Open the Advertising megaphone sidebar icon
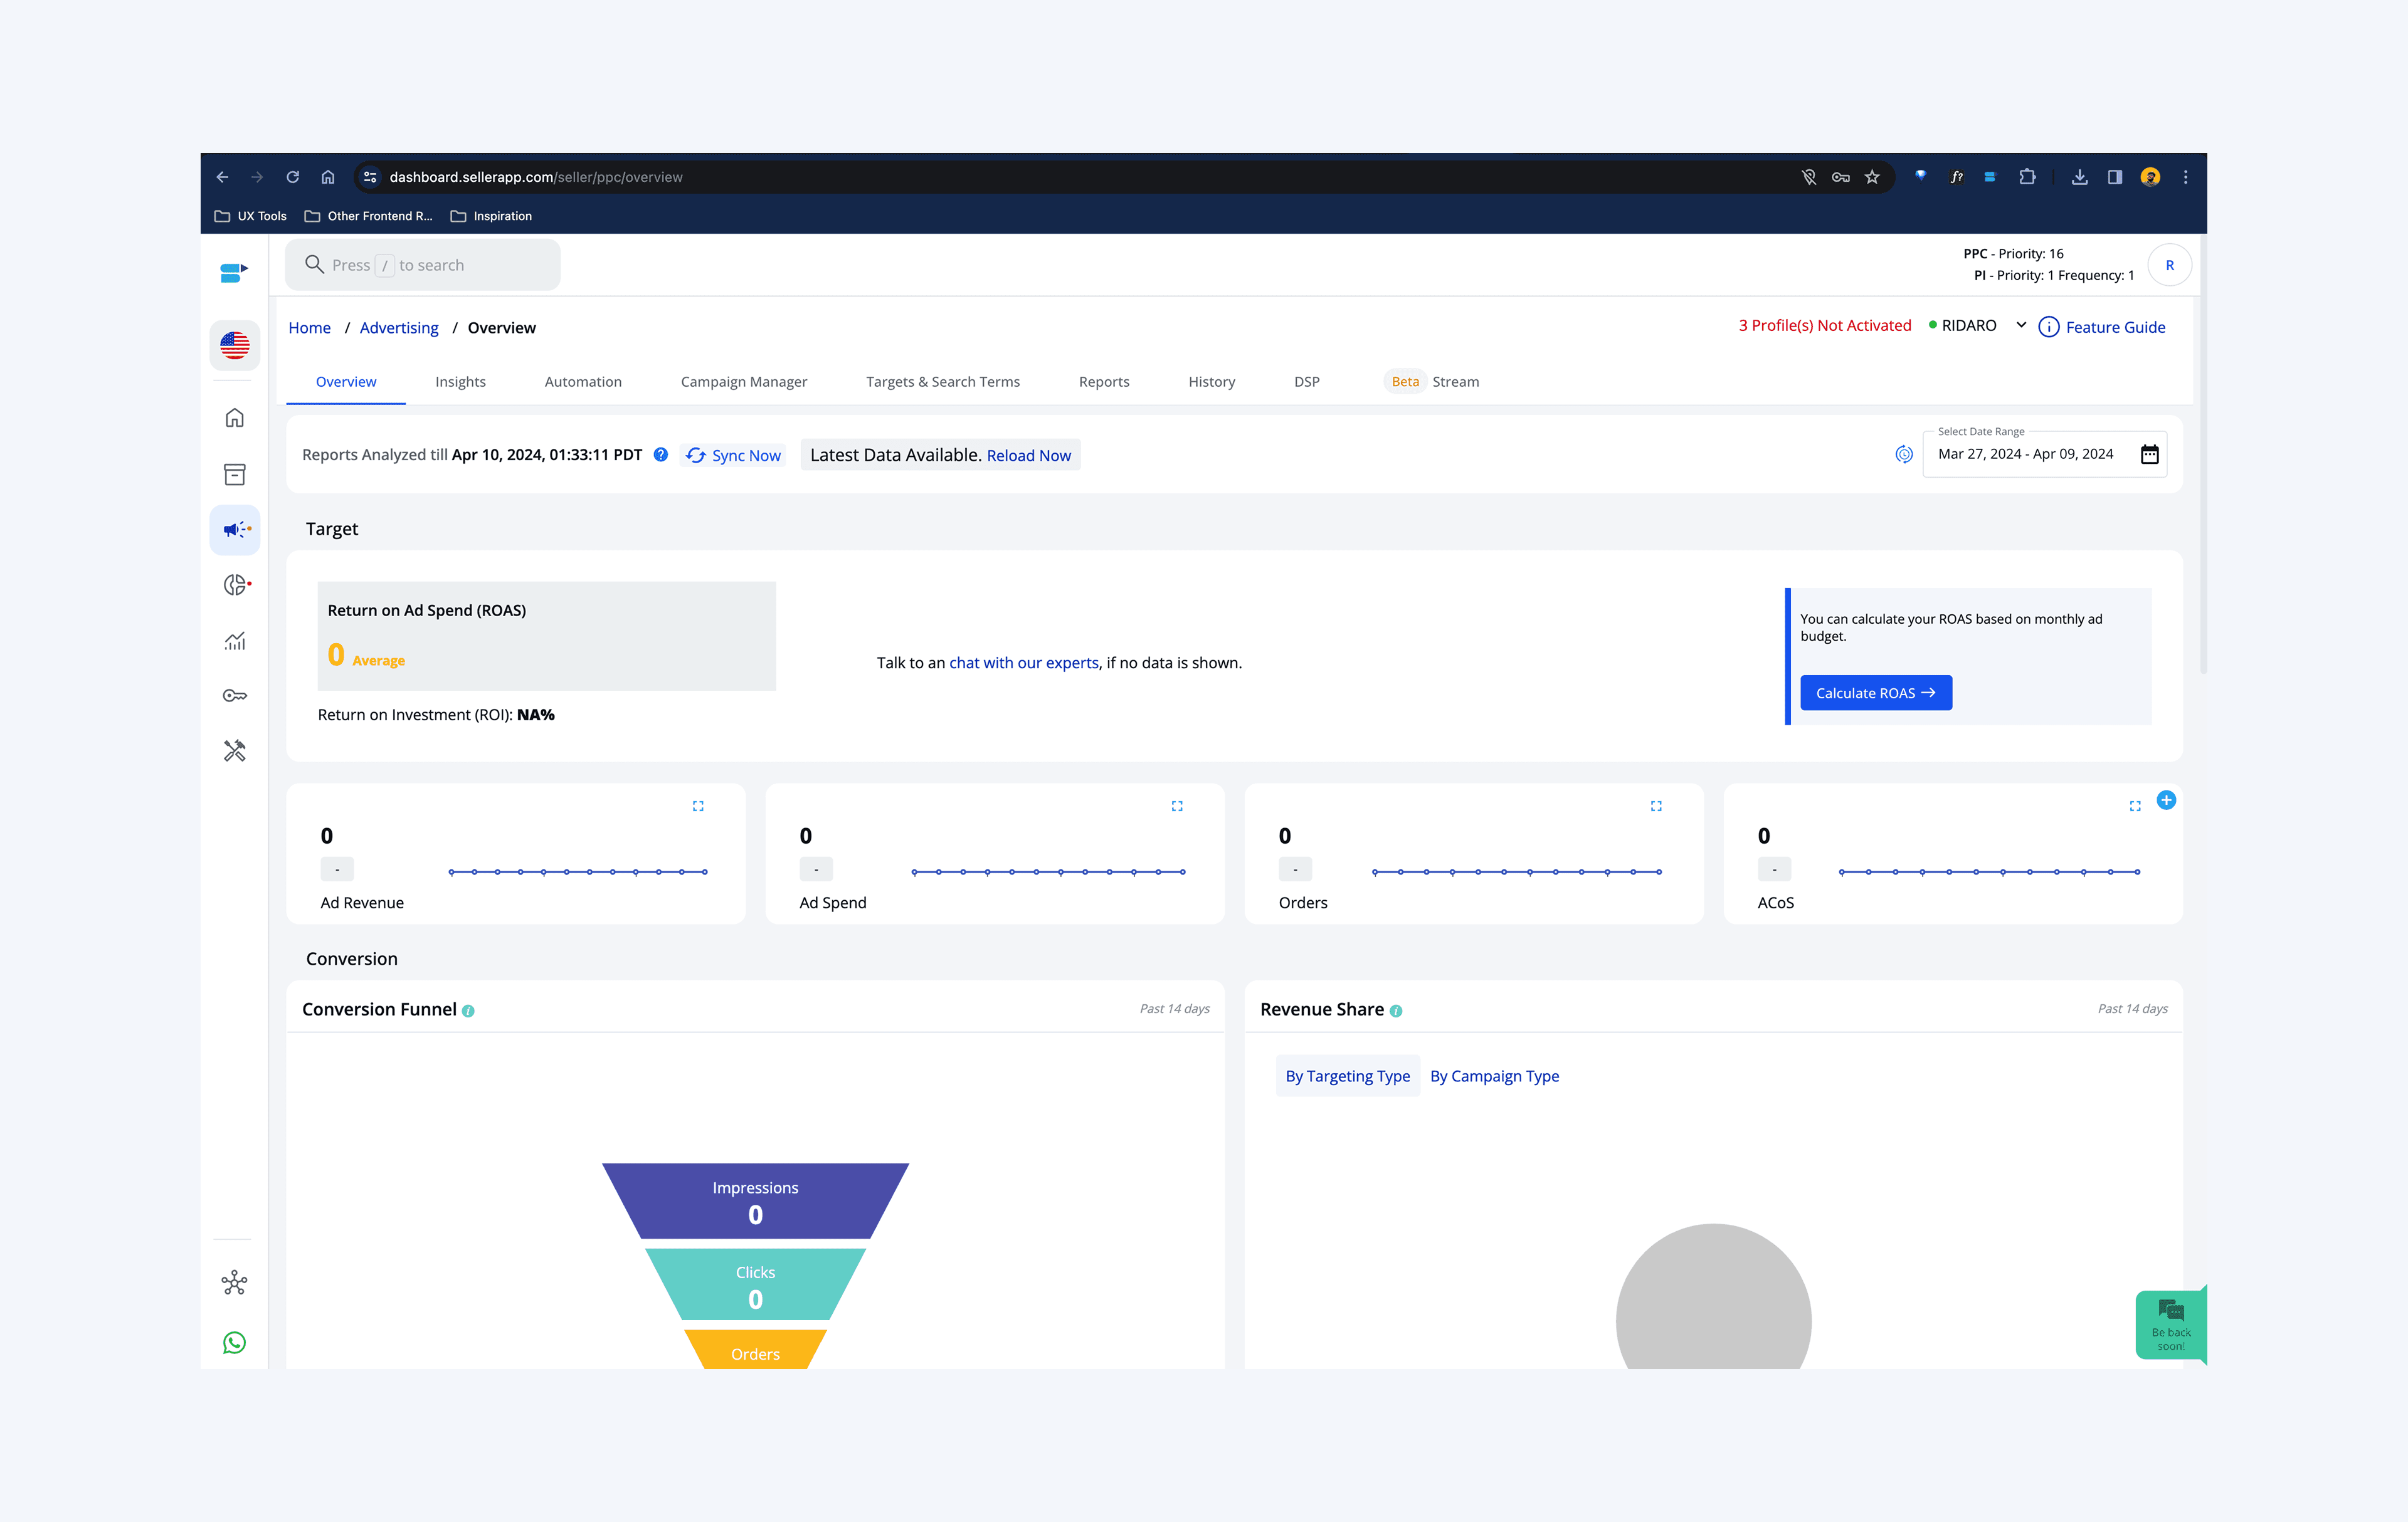Screen dimensions: 2408x1522 click(x=235, y=530)
